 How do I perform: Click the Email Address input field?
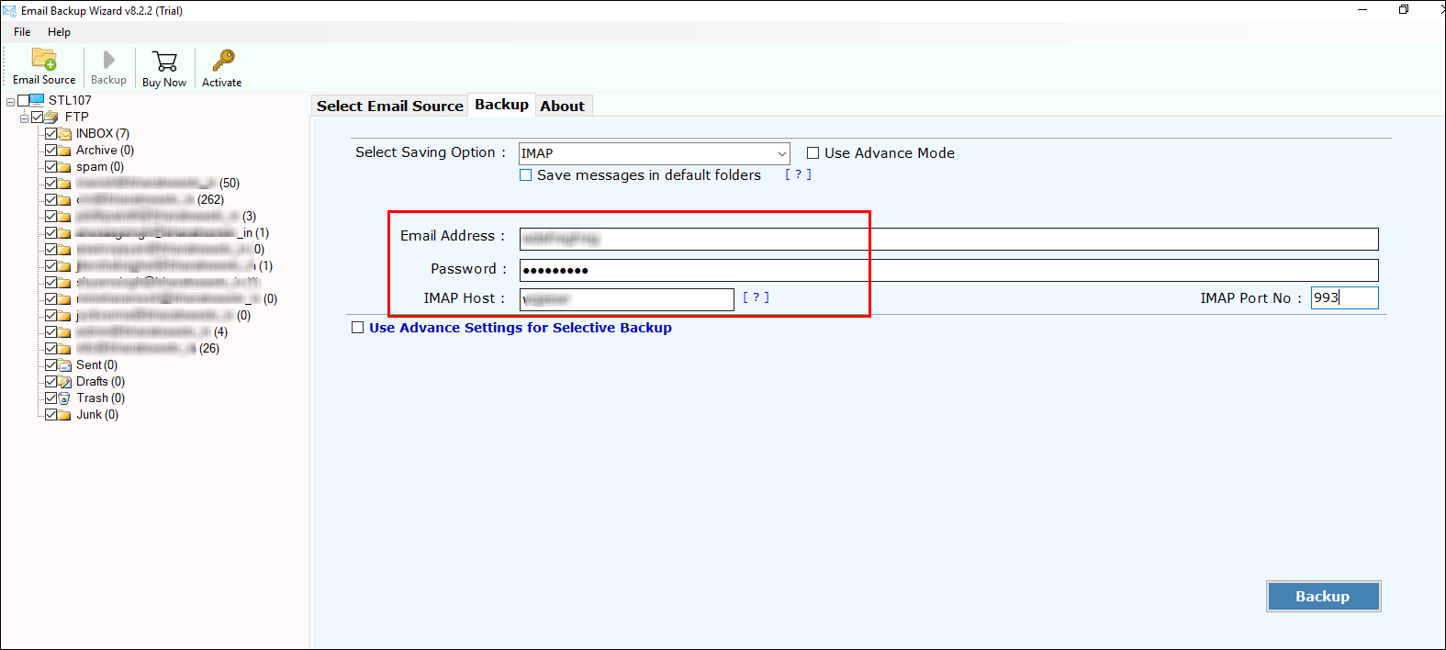point(949,239)
